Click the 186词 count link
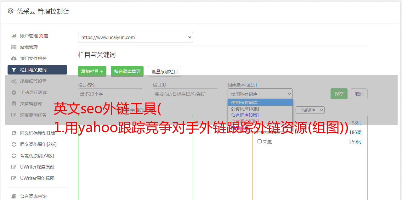Viewport: 402px width, 200px height. pos(355,132)
